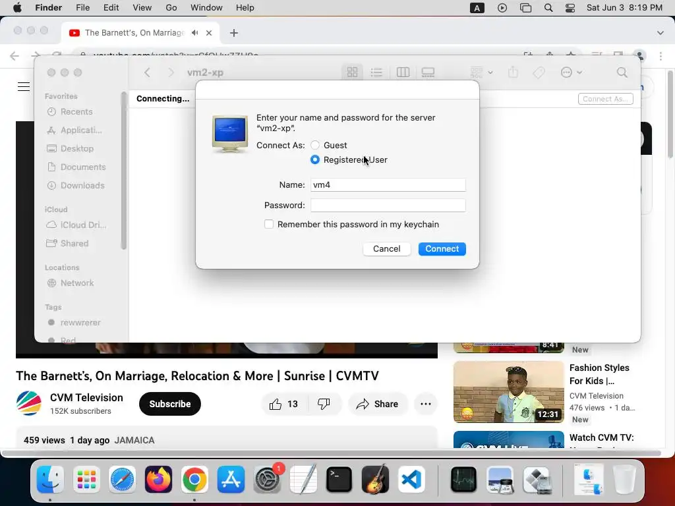Tick Remember this password in my keychain
Screen dimensions: 675x506
pyautogui.click(x=269, y=224)
